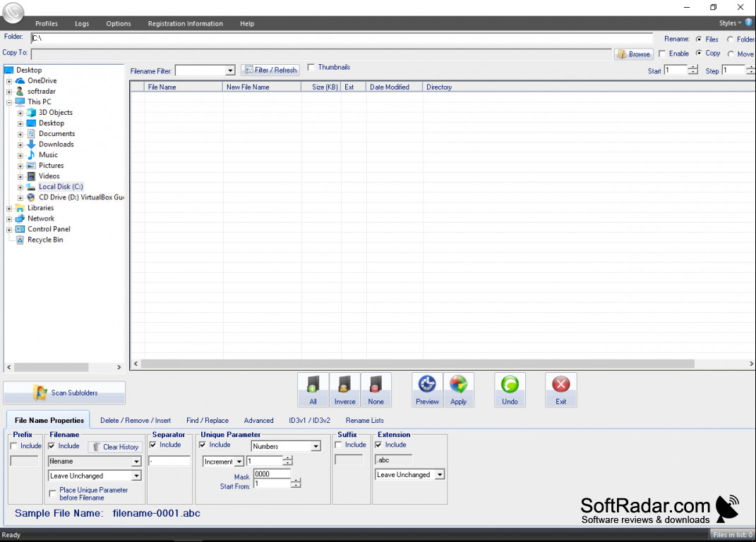The image size is (756, 542).
Task: Open extension Leave Unchanged dropdown
Action: click(440, 474)
